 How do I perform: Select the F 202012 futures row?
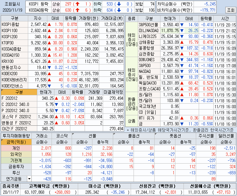(63, 98)
